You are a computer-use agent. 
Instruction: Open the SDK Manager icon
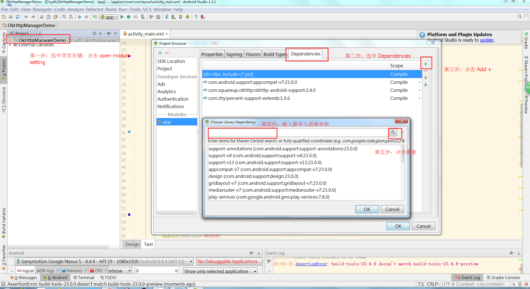coord(181,17)
